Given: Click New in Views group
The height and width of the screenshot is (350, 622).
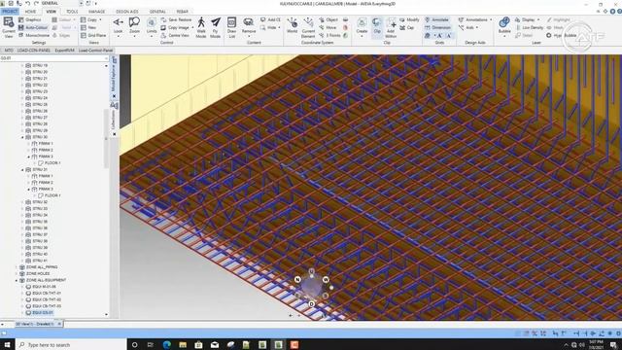Looking at the screenshot, I should pos(88,28).
